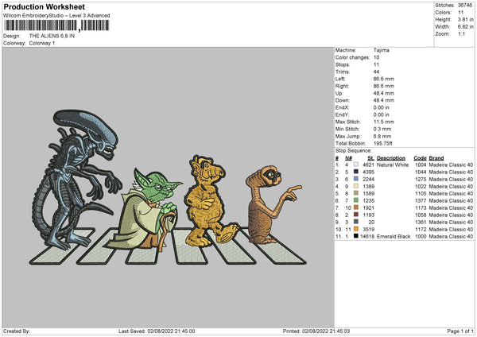The image size is (477, 337).
Task: Select the Down value 48.4 mm
Action: pos(384,100)
